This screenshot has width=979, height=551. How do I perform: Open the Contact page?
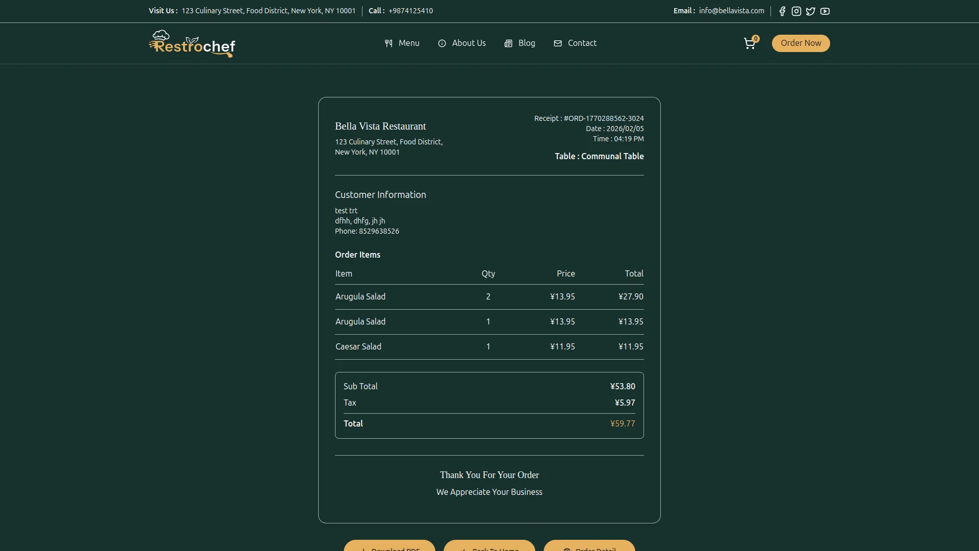[x=582, y=43]
